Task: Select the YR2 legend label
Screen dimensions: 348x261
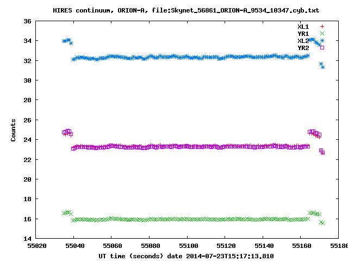Action: [303, 47]
